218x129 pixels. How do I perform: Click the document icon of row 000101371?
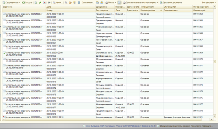(x=4, y=65)
